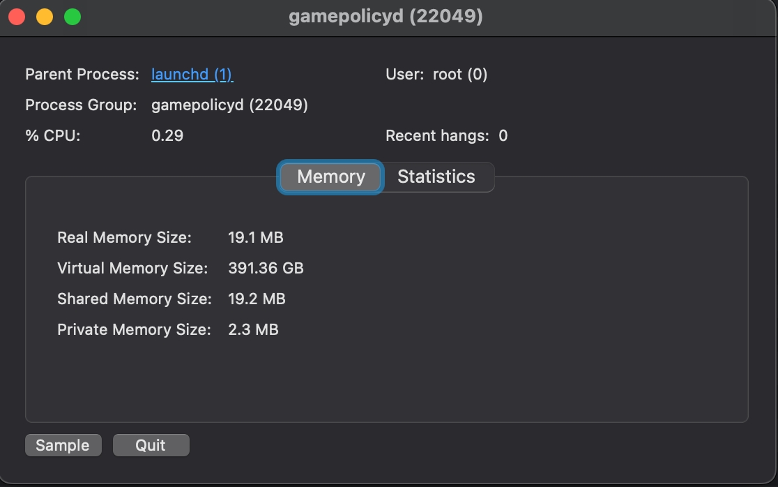
Task: Click the Parent Process label
Action: click(82, 75)
